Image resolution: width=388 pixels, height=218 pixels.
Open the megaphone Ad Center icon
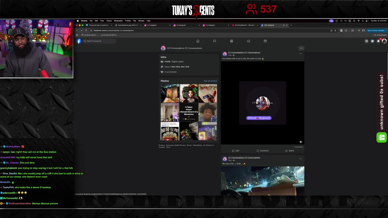pyautogui.click(x=249, y=41)
